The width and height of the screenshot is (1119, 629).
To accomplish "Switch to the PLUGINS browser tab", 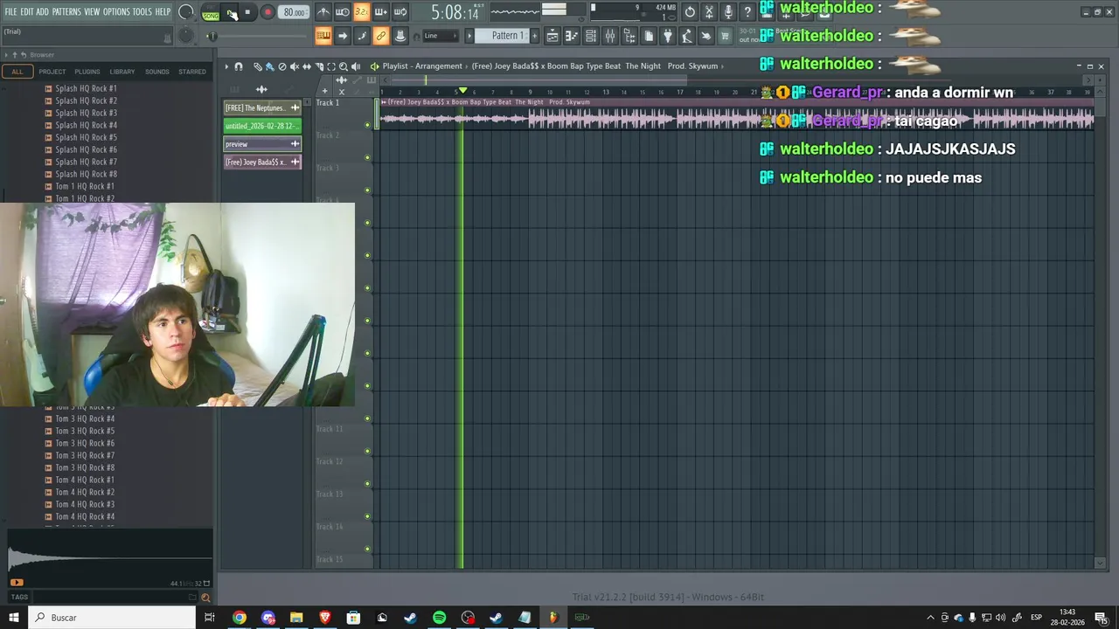I will [x=87, y=72].
